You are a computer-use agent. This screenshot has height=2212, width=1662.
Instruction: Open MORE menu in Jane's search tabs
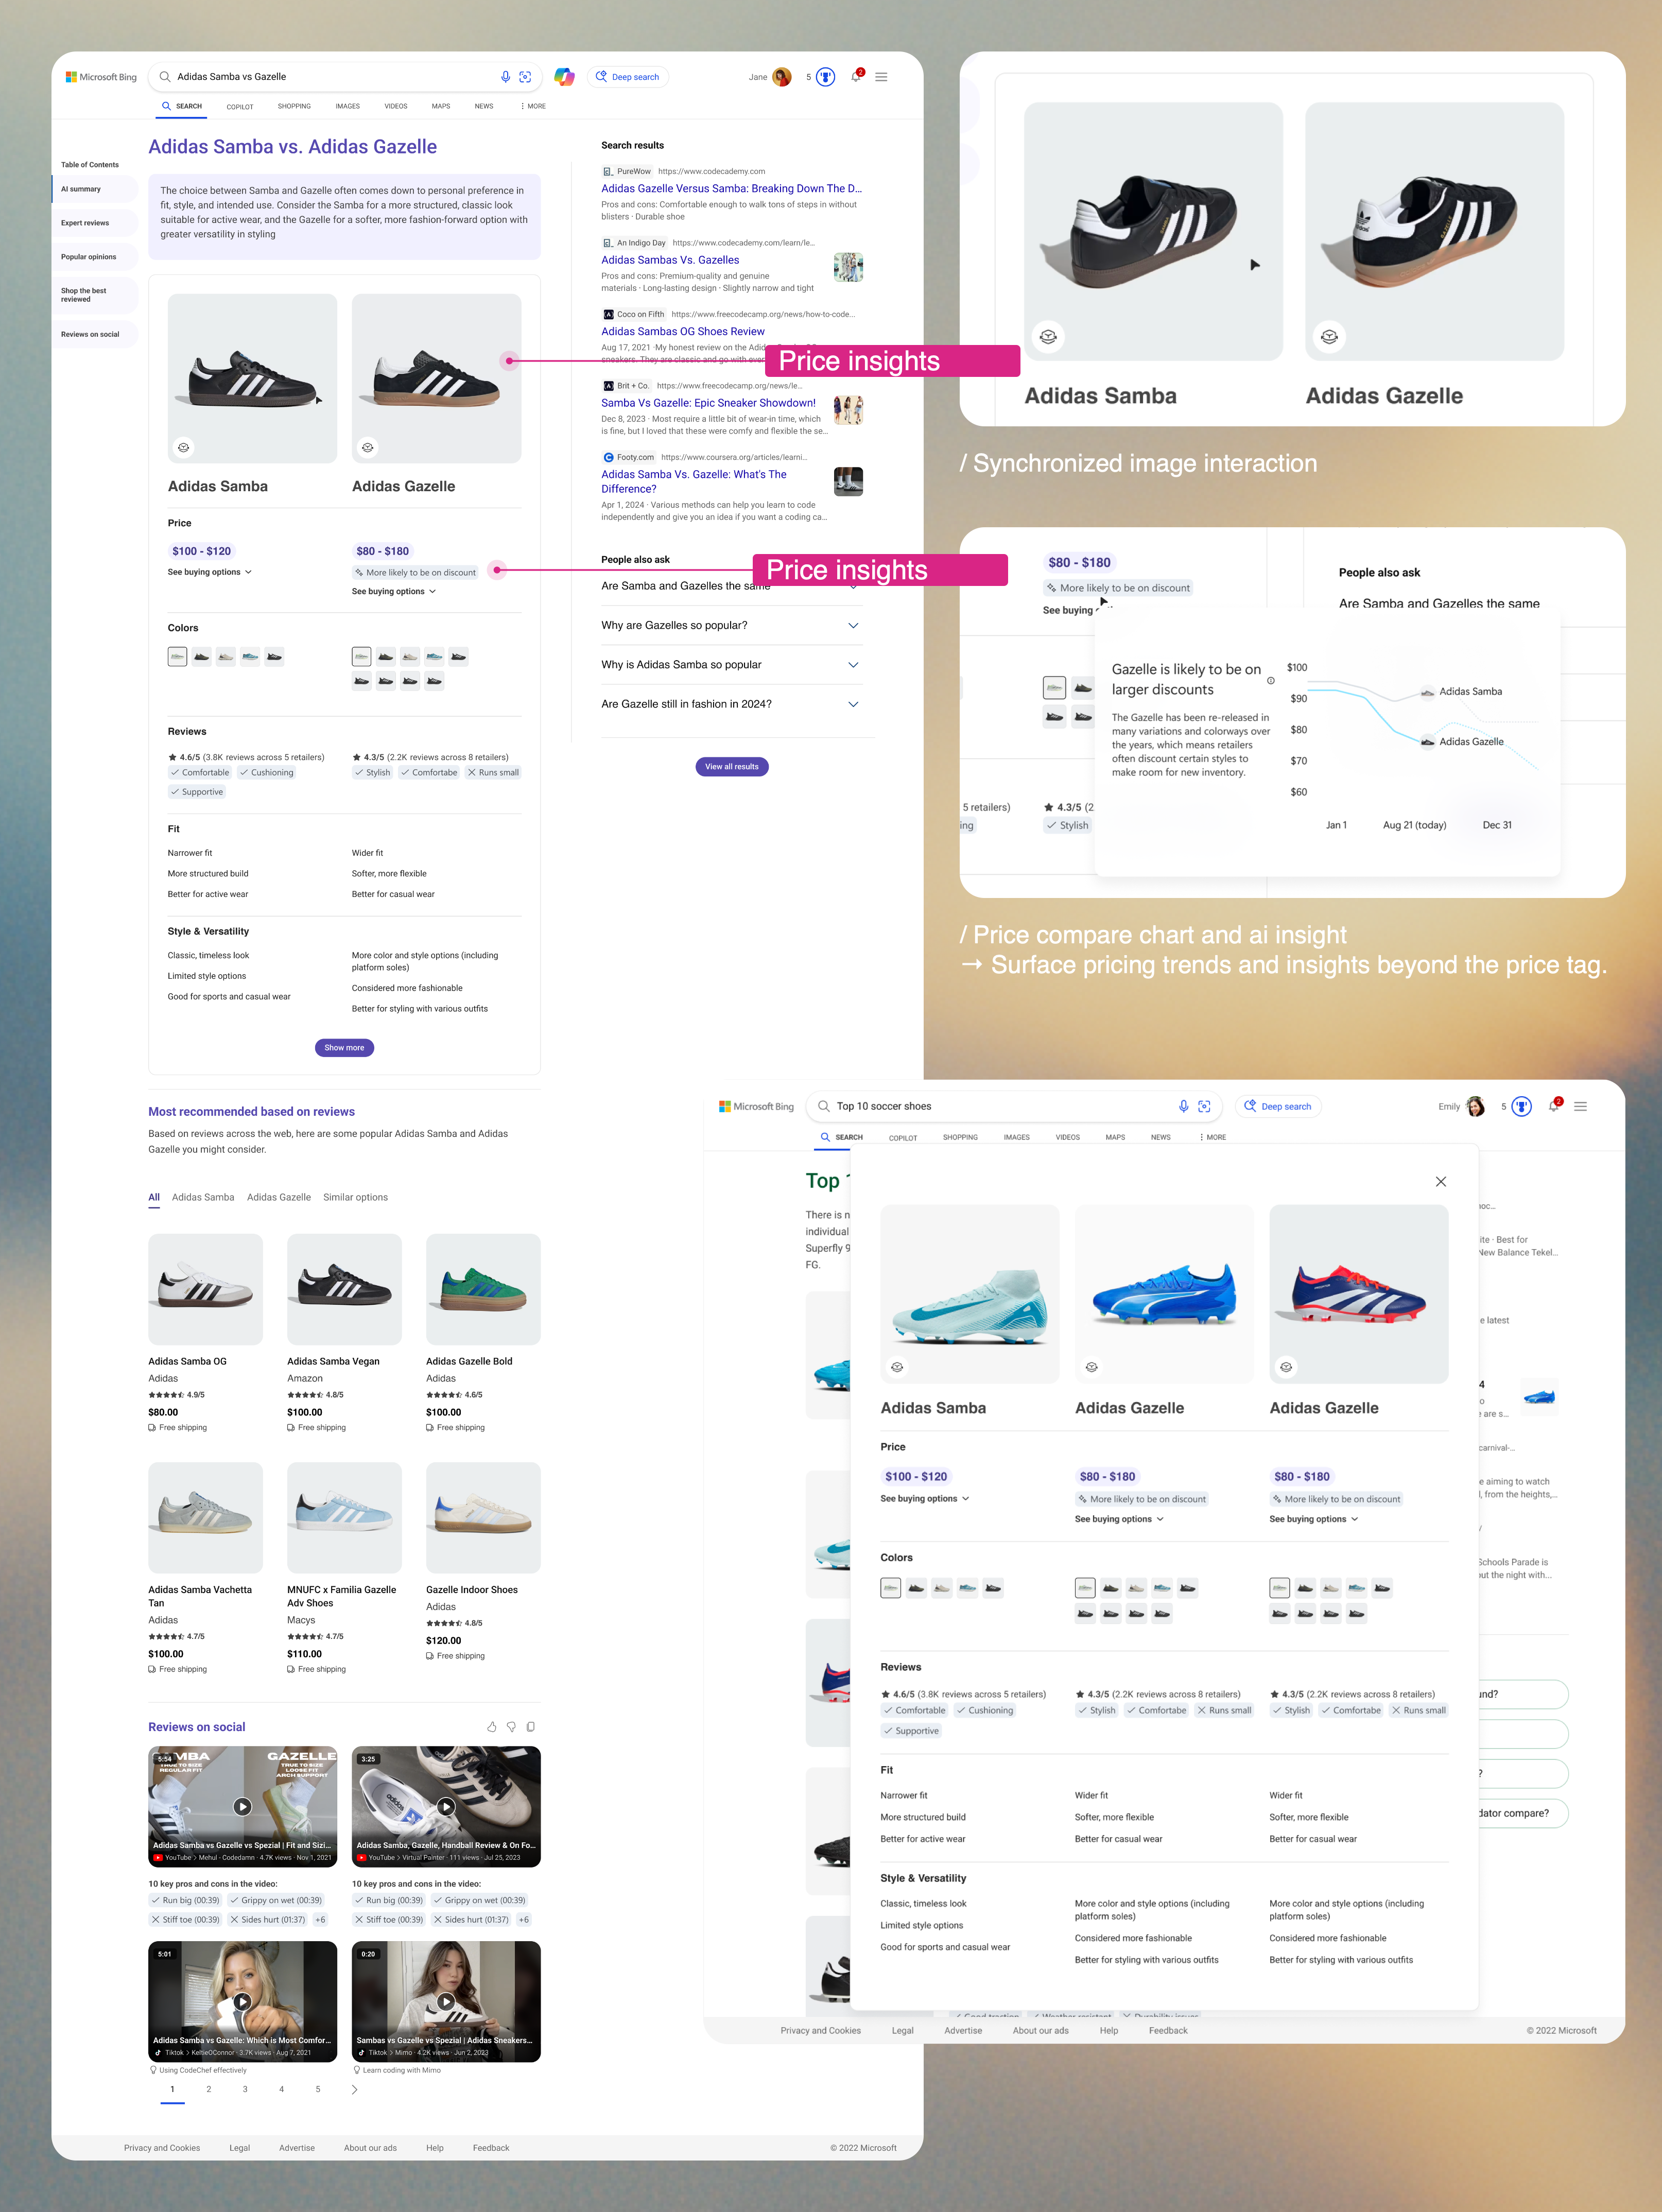(533, 106)
